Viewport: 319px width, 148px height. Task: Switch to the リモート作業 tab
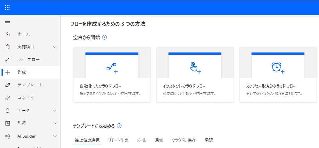(118, 140)
